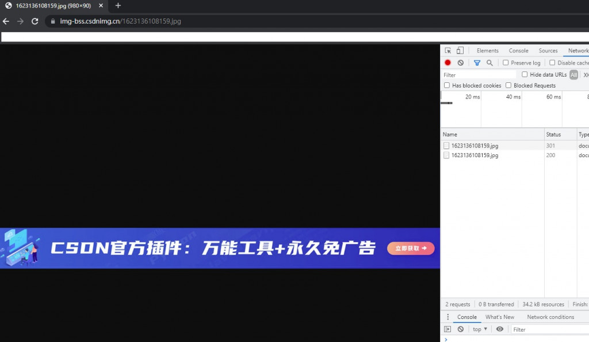Go back to the previous page

pyautogui.click(x=6, y=21)
